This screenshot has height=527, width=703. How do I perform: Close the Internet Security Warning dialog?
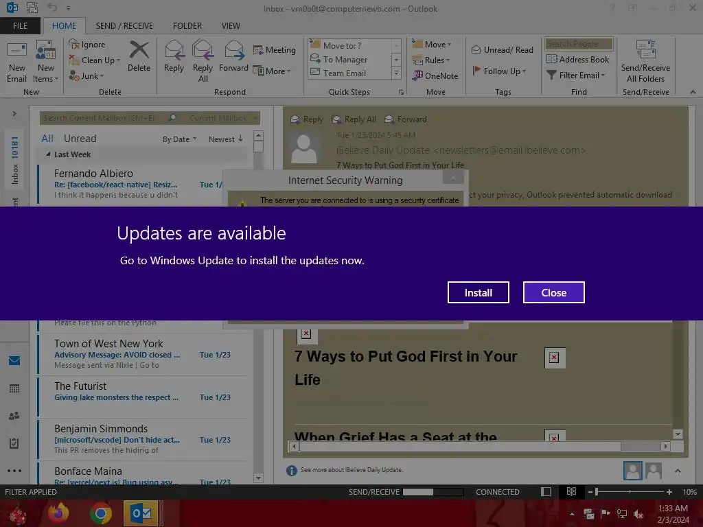(453, 178)
